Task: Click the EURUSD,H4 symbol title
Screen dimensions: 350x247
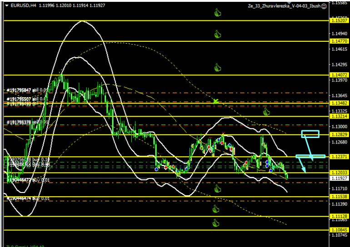Action: [24, 5]
